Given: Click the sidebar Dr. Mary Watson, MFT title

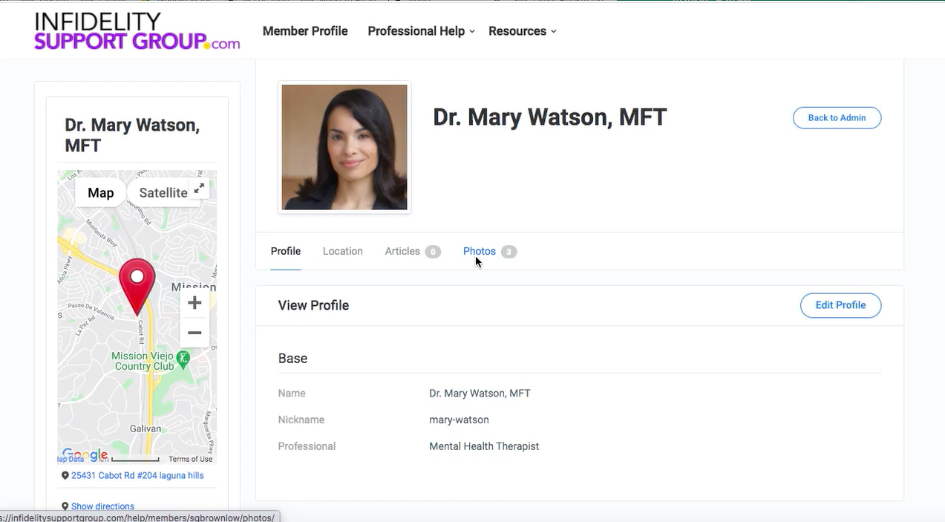Looking at the screenshot, I should tap(132, 135).
